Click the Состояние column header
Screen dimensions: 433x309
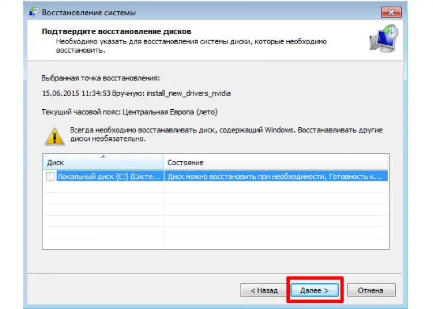pyautogui.click(x=276, y=162)
